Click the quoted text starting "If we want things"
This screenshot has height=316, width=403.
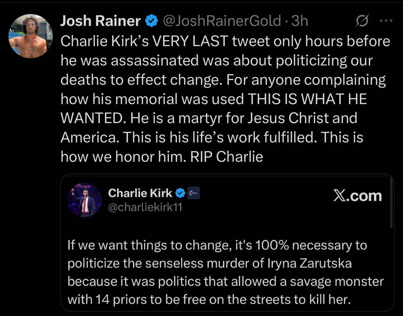217,245
